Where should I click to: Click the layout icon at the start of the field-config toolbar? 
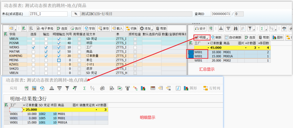12,28
